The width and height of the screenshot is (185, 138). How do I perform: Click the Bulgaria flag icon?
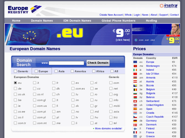tap(135, 93)
